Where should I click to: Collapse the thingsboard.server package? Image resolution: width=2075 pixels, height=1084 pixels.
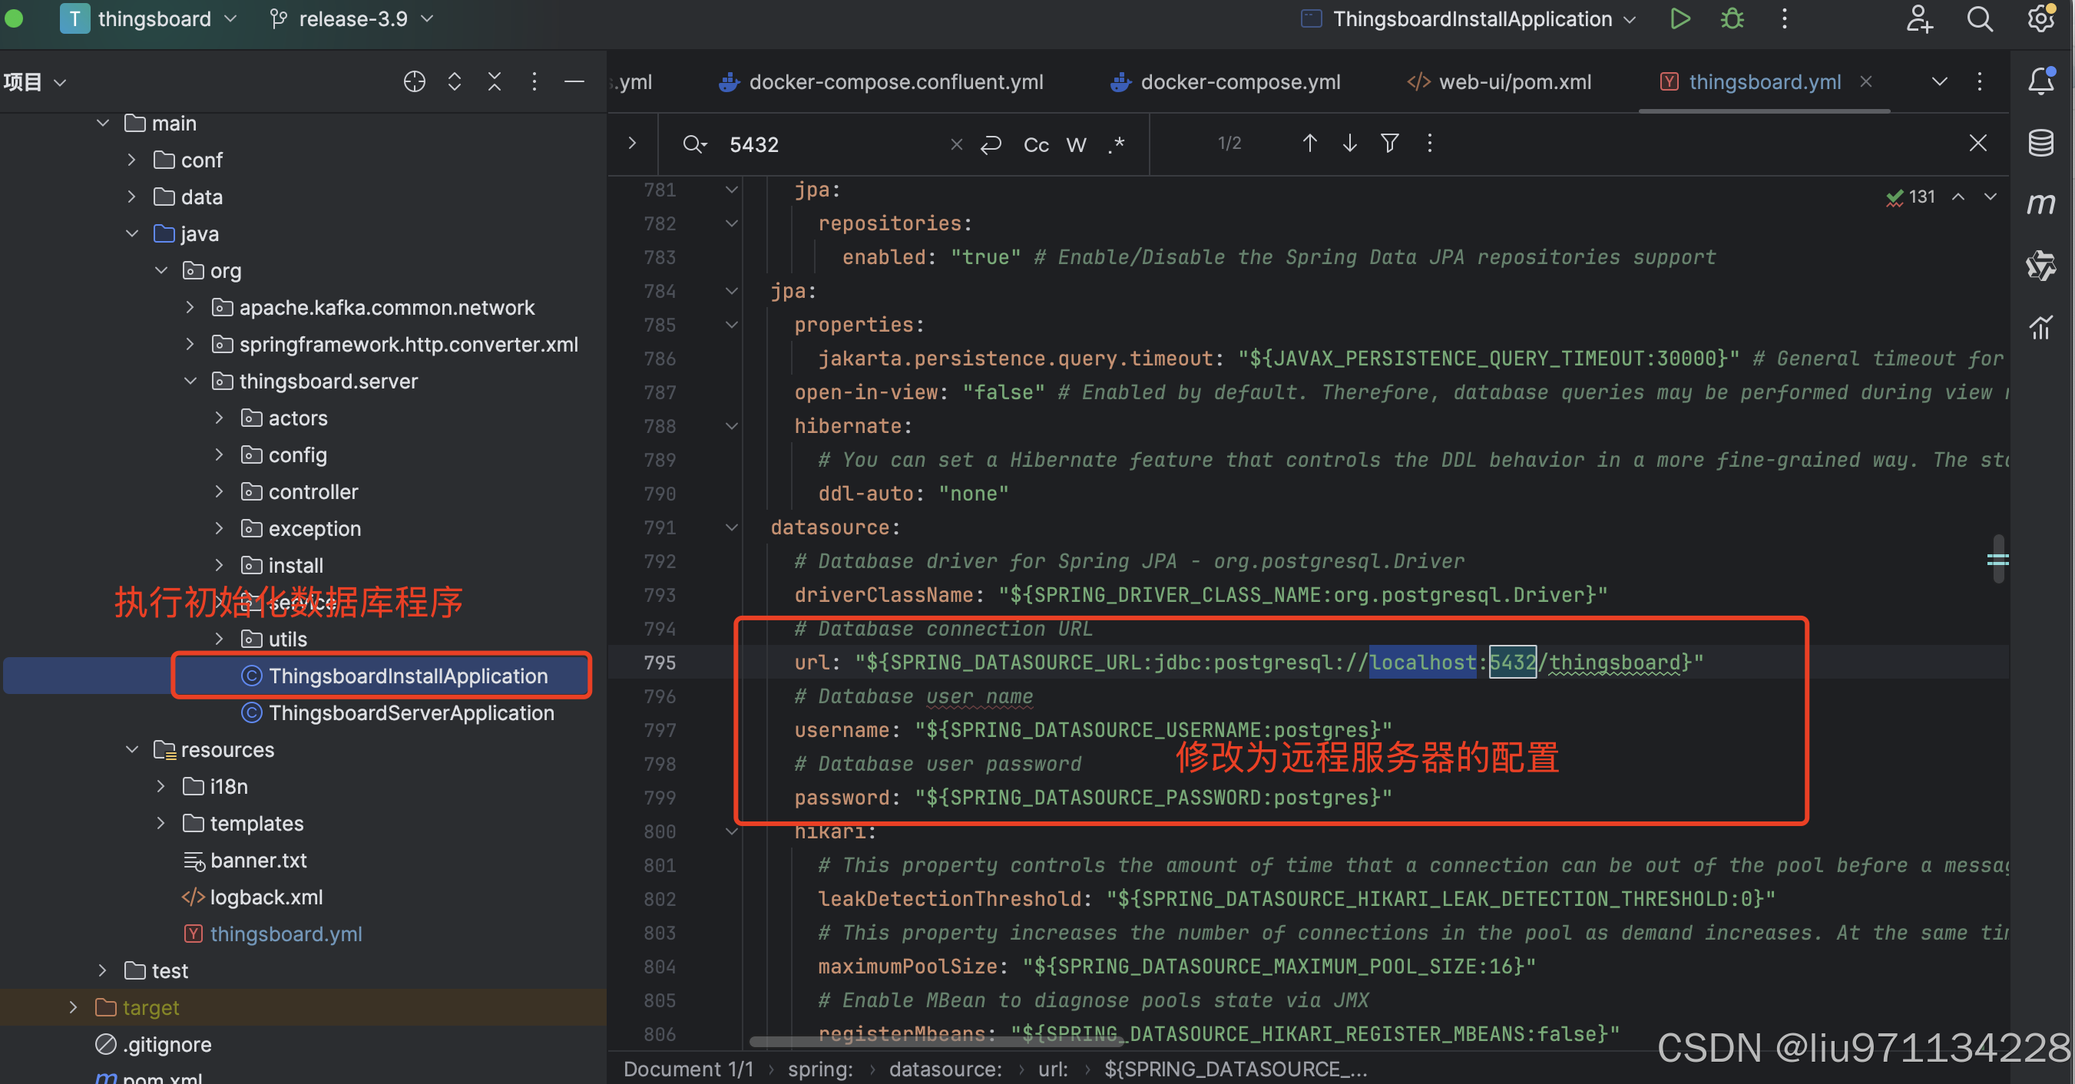point(190,381)
